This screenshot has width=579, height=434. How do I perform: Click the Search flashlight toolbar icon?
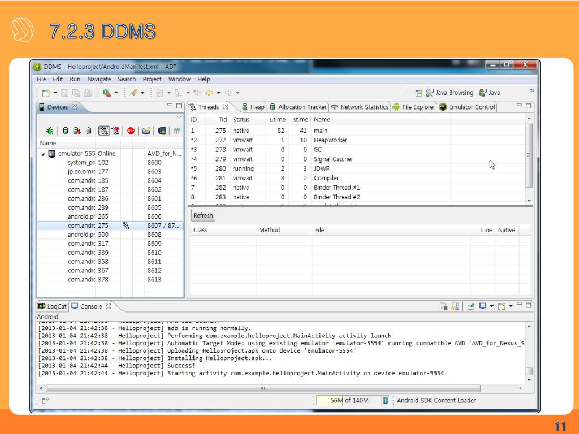tap(133, 93)
